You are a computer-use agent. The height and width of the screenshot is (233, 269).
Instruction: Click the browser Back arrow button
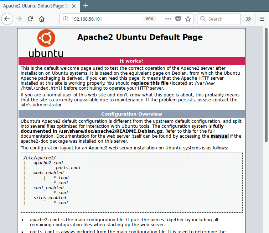(7, 19)
